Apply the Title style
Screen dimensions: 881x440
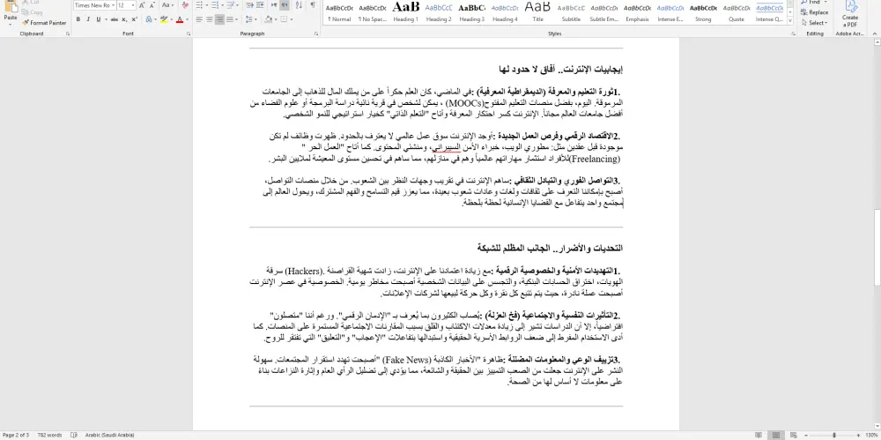point(537,12)
